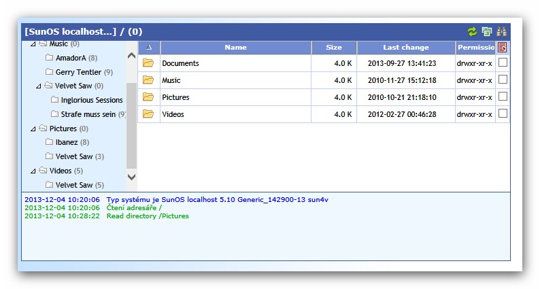Select Strafe muss sein in tree
The height and width of the screenshot is (289, 540).
(x=93, y=114)
